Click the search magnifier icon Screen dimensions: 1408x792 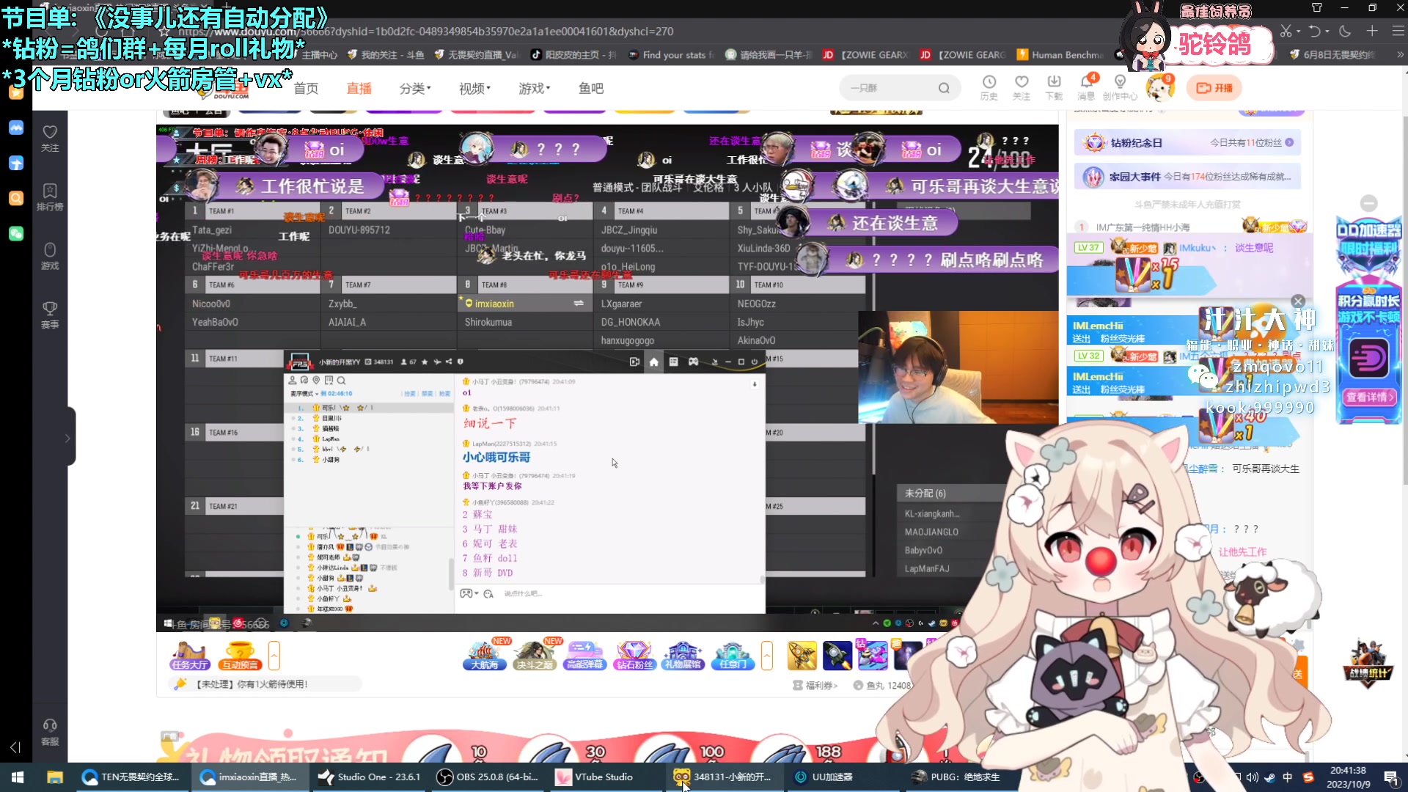pyautogui.click(x=944, y=88)
